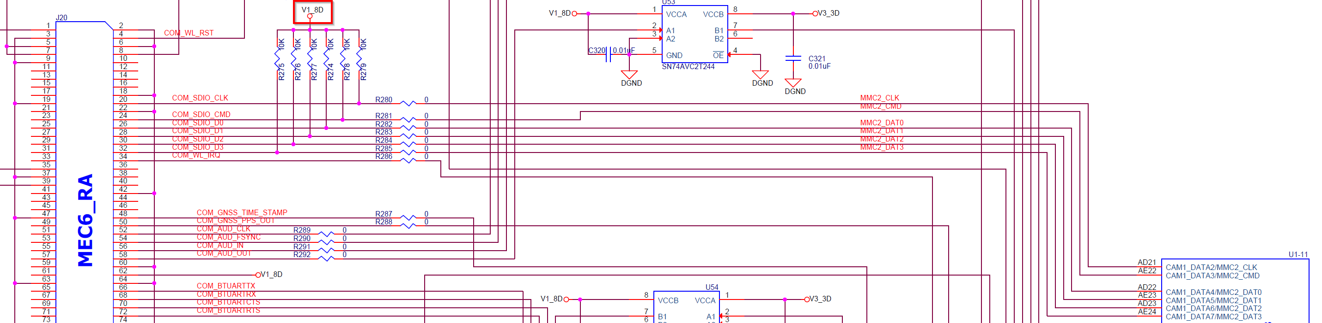Viewport: 1322px width, 323px height.
Task: Select resistor R280 zero-ohm symbol
Action: 408,103
